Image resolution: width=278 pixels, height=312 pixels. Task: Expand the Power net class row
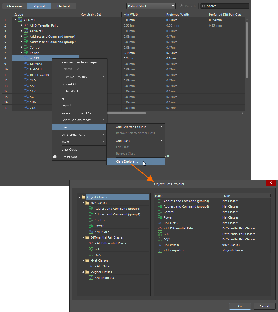(21, 53)
